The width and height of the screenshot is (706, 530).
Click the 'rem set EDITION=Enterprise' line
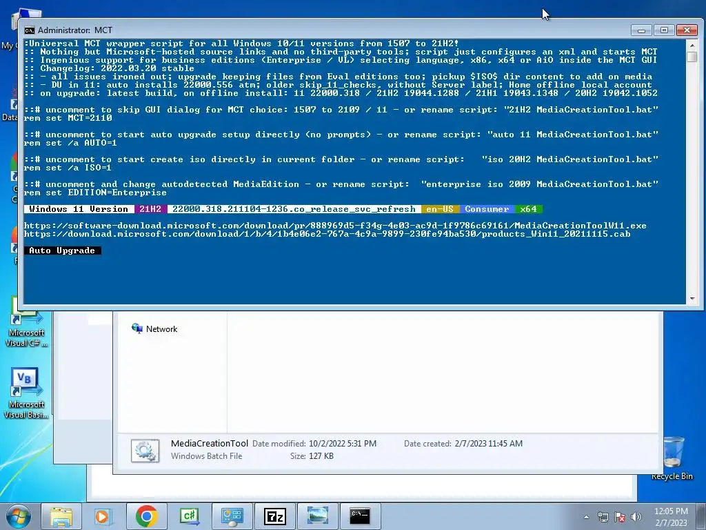point(95,193)
